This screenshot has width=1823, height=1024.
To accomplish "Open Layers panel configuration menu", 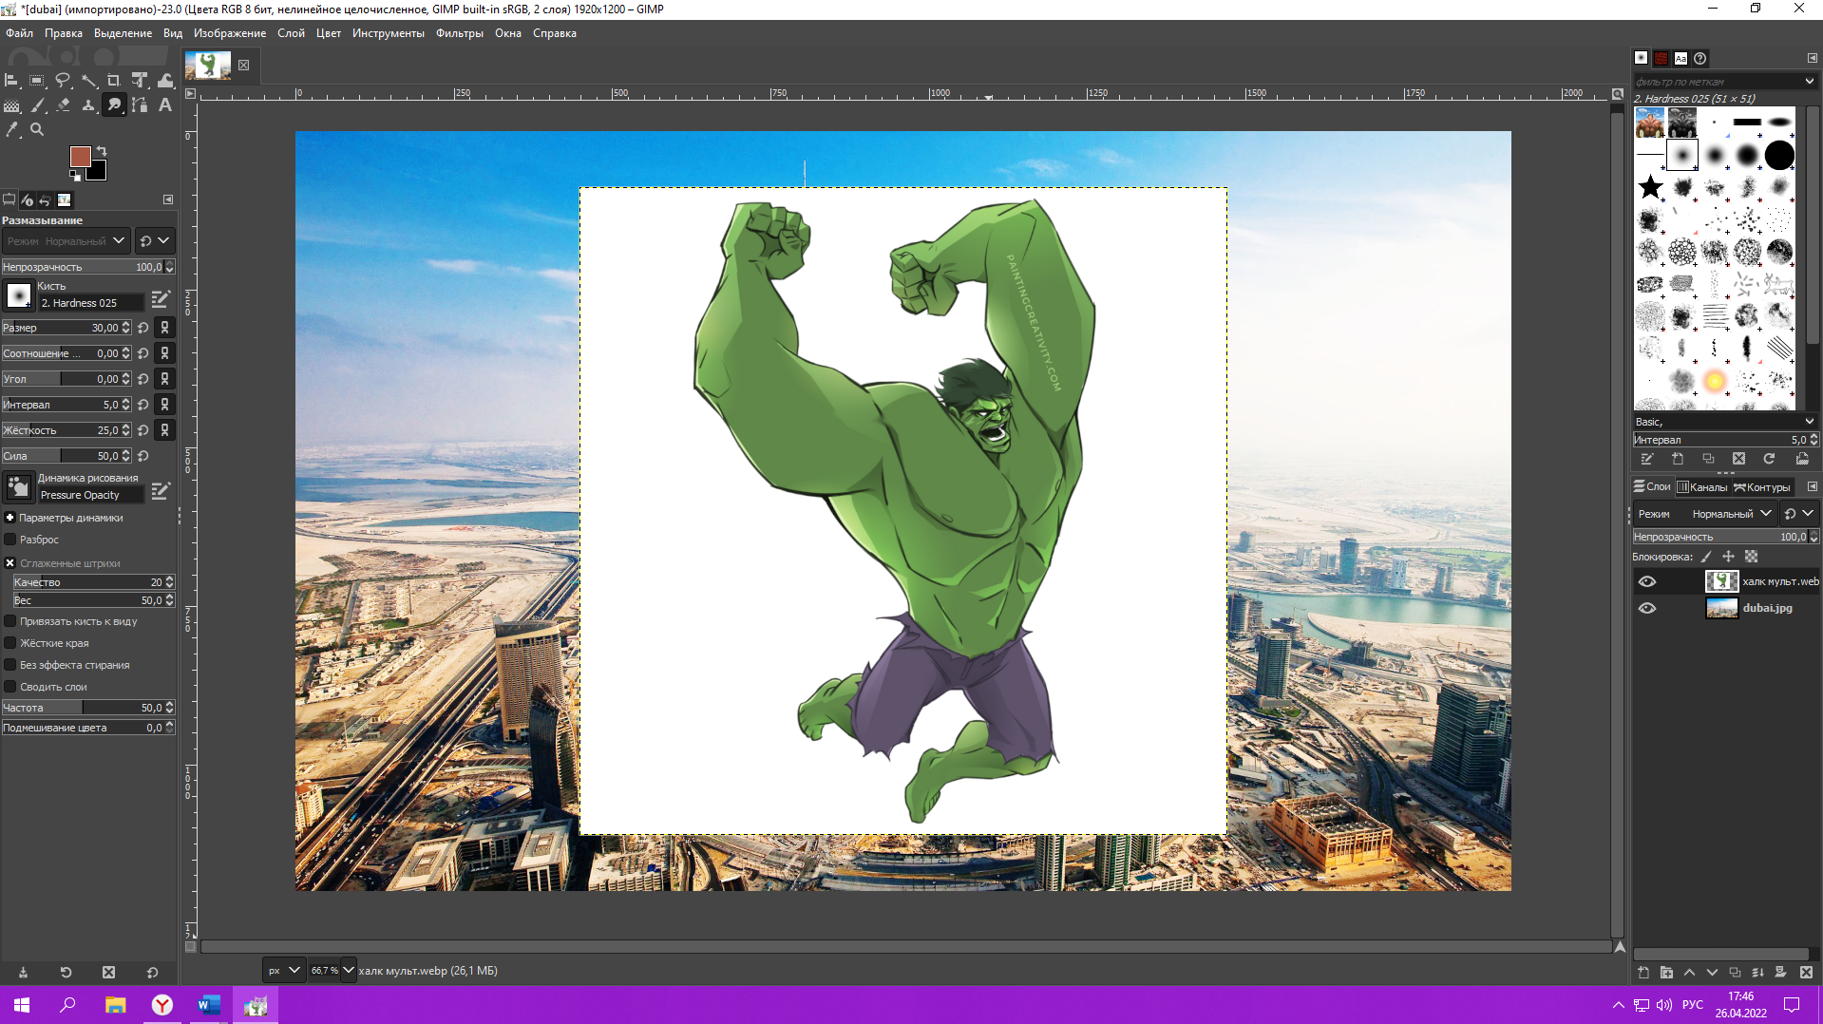I will (1812, 487).
